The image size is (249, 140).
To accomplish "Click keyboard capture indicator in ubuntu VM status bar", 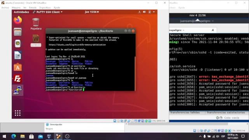I will coord(149,121).
